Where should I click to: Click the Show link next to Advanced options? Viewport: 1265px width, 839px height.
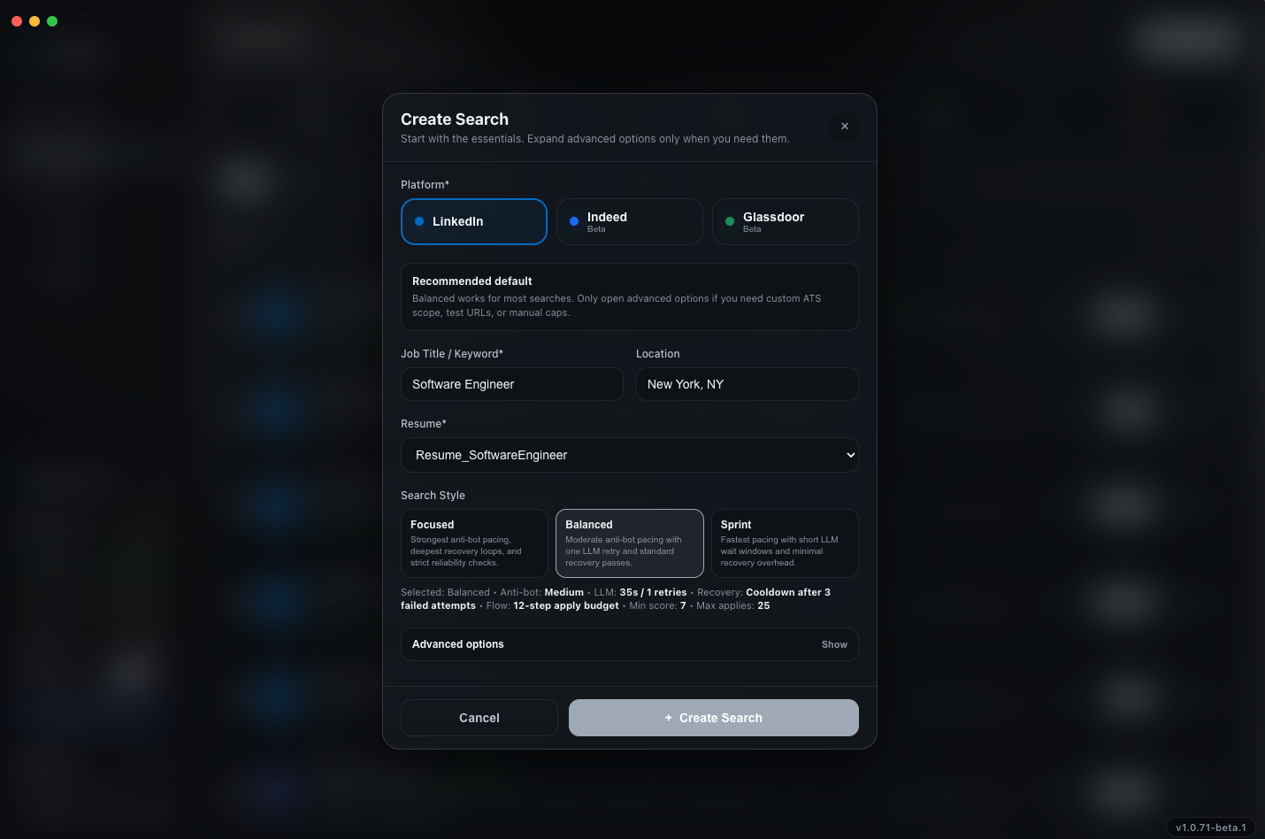click(x=833, y=644)
